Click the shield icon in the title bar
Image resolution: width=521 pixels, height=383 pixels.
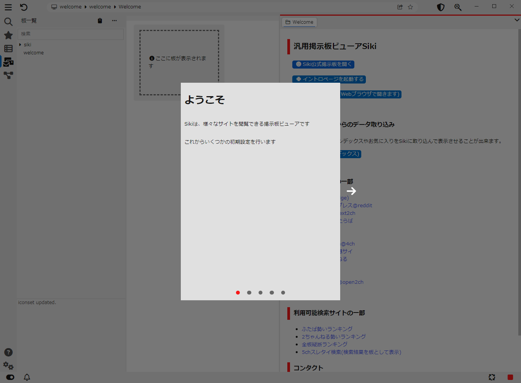(441, 7)
